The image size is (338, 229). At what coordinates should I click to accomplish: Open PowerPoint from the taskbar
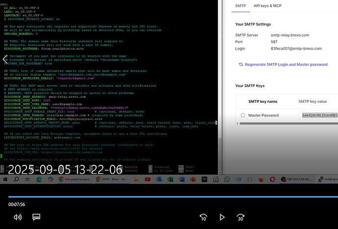(193, 179)
